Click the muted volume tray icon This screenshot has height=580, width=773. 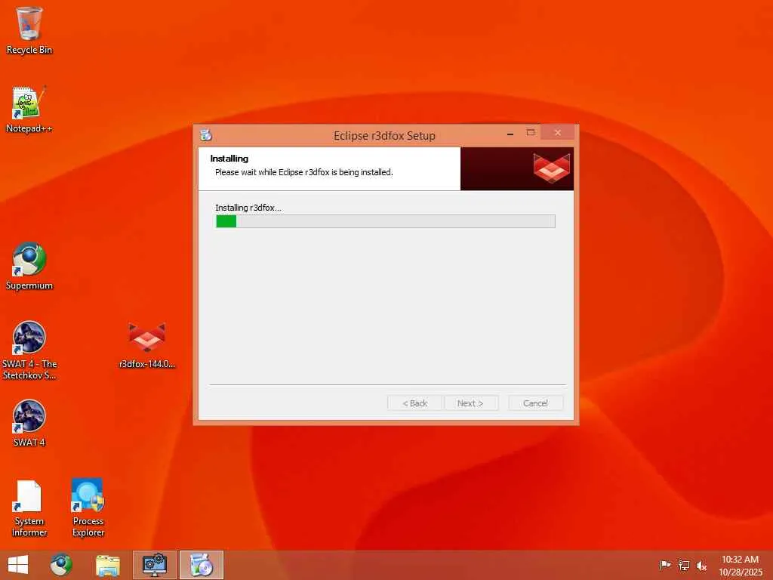[x=701, y=566]
